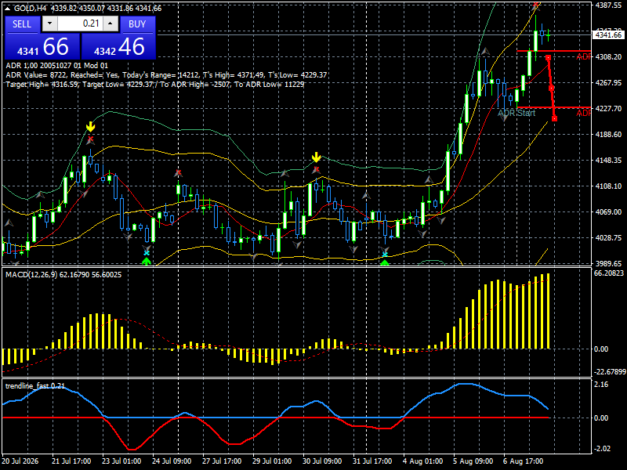Click the BUY button
Image resolution: width=627 pixels, height=470 pixels.
pyautogui.click(x=137, y=24)
